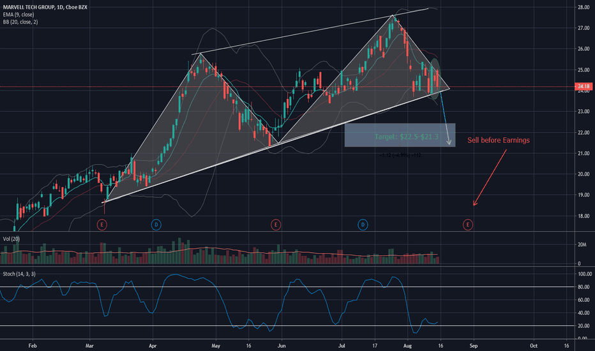
Task: Open the late-May earnings E marker
Action: 276,225
